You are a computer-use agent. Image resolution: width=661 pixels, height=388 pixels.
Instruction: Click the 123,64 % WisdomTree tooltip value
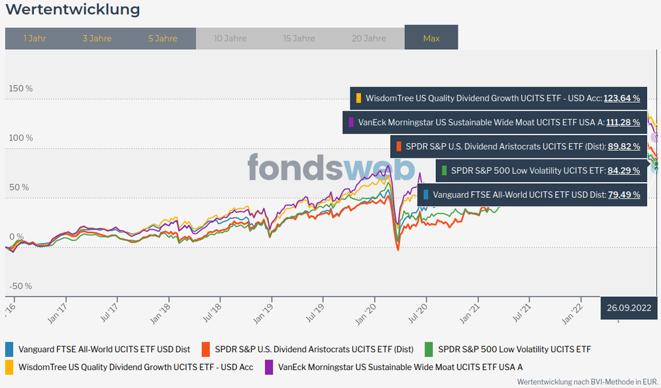click(x=621, y=98)
